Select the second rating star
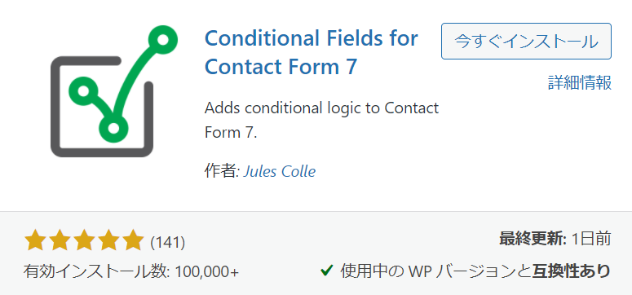The width and height of the screenshot is (632, 295). coord(60,240)
